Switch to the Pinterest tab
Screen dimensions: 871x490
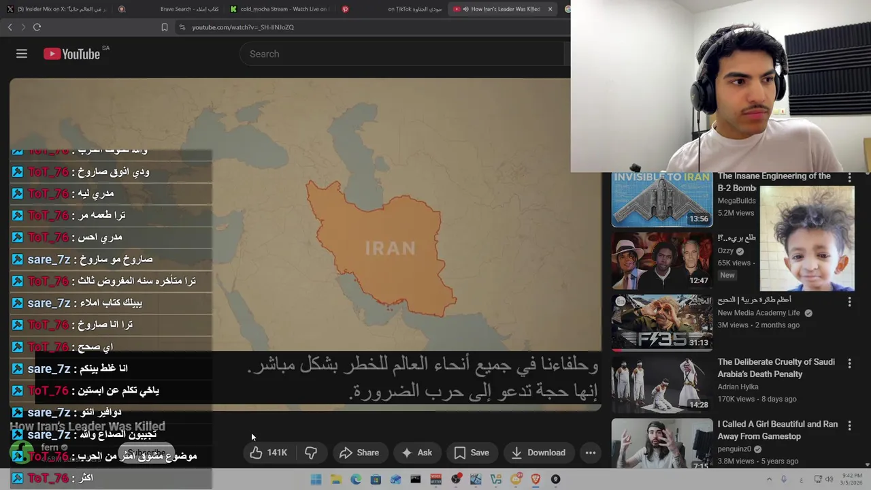[346, 9]
